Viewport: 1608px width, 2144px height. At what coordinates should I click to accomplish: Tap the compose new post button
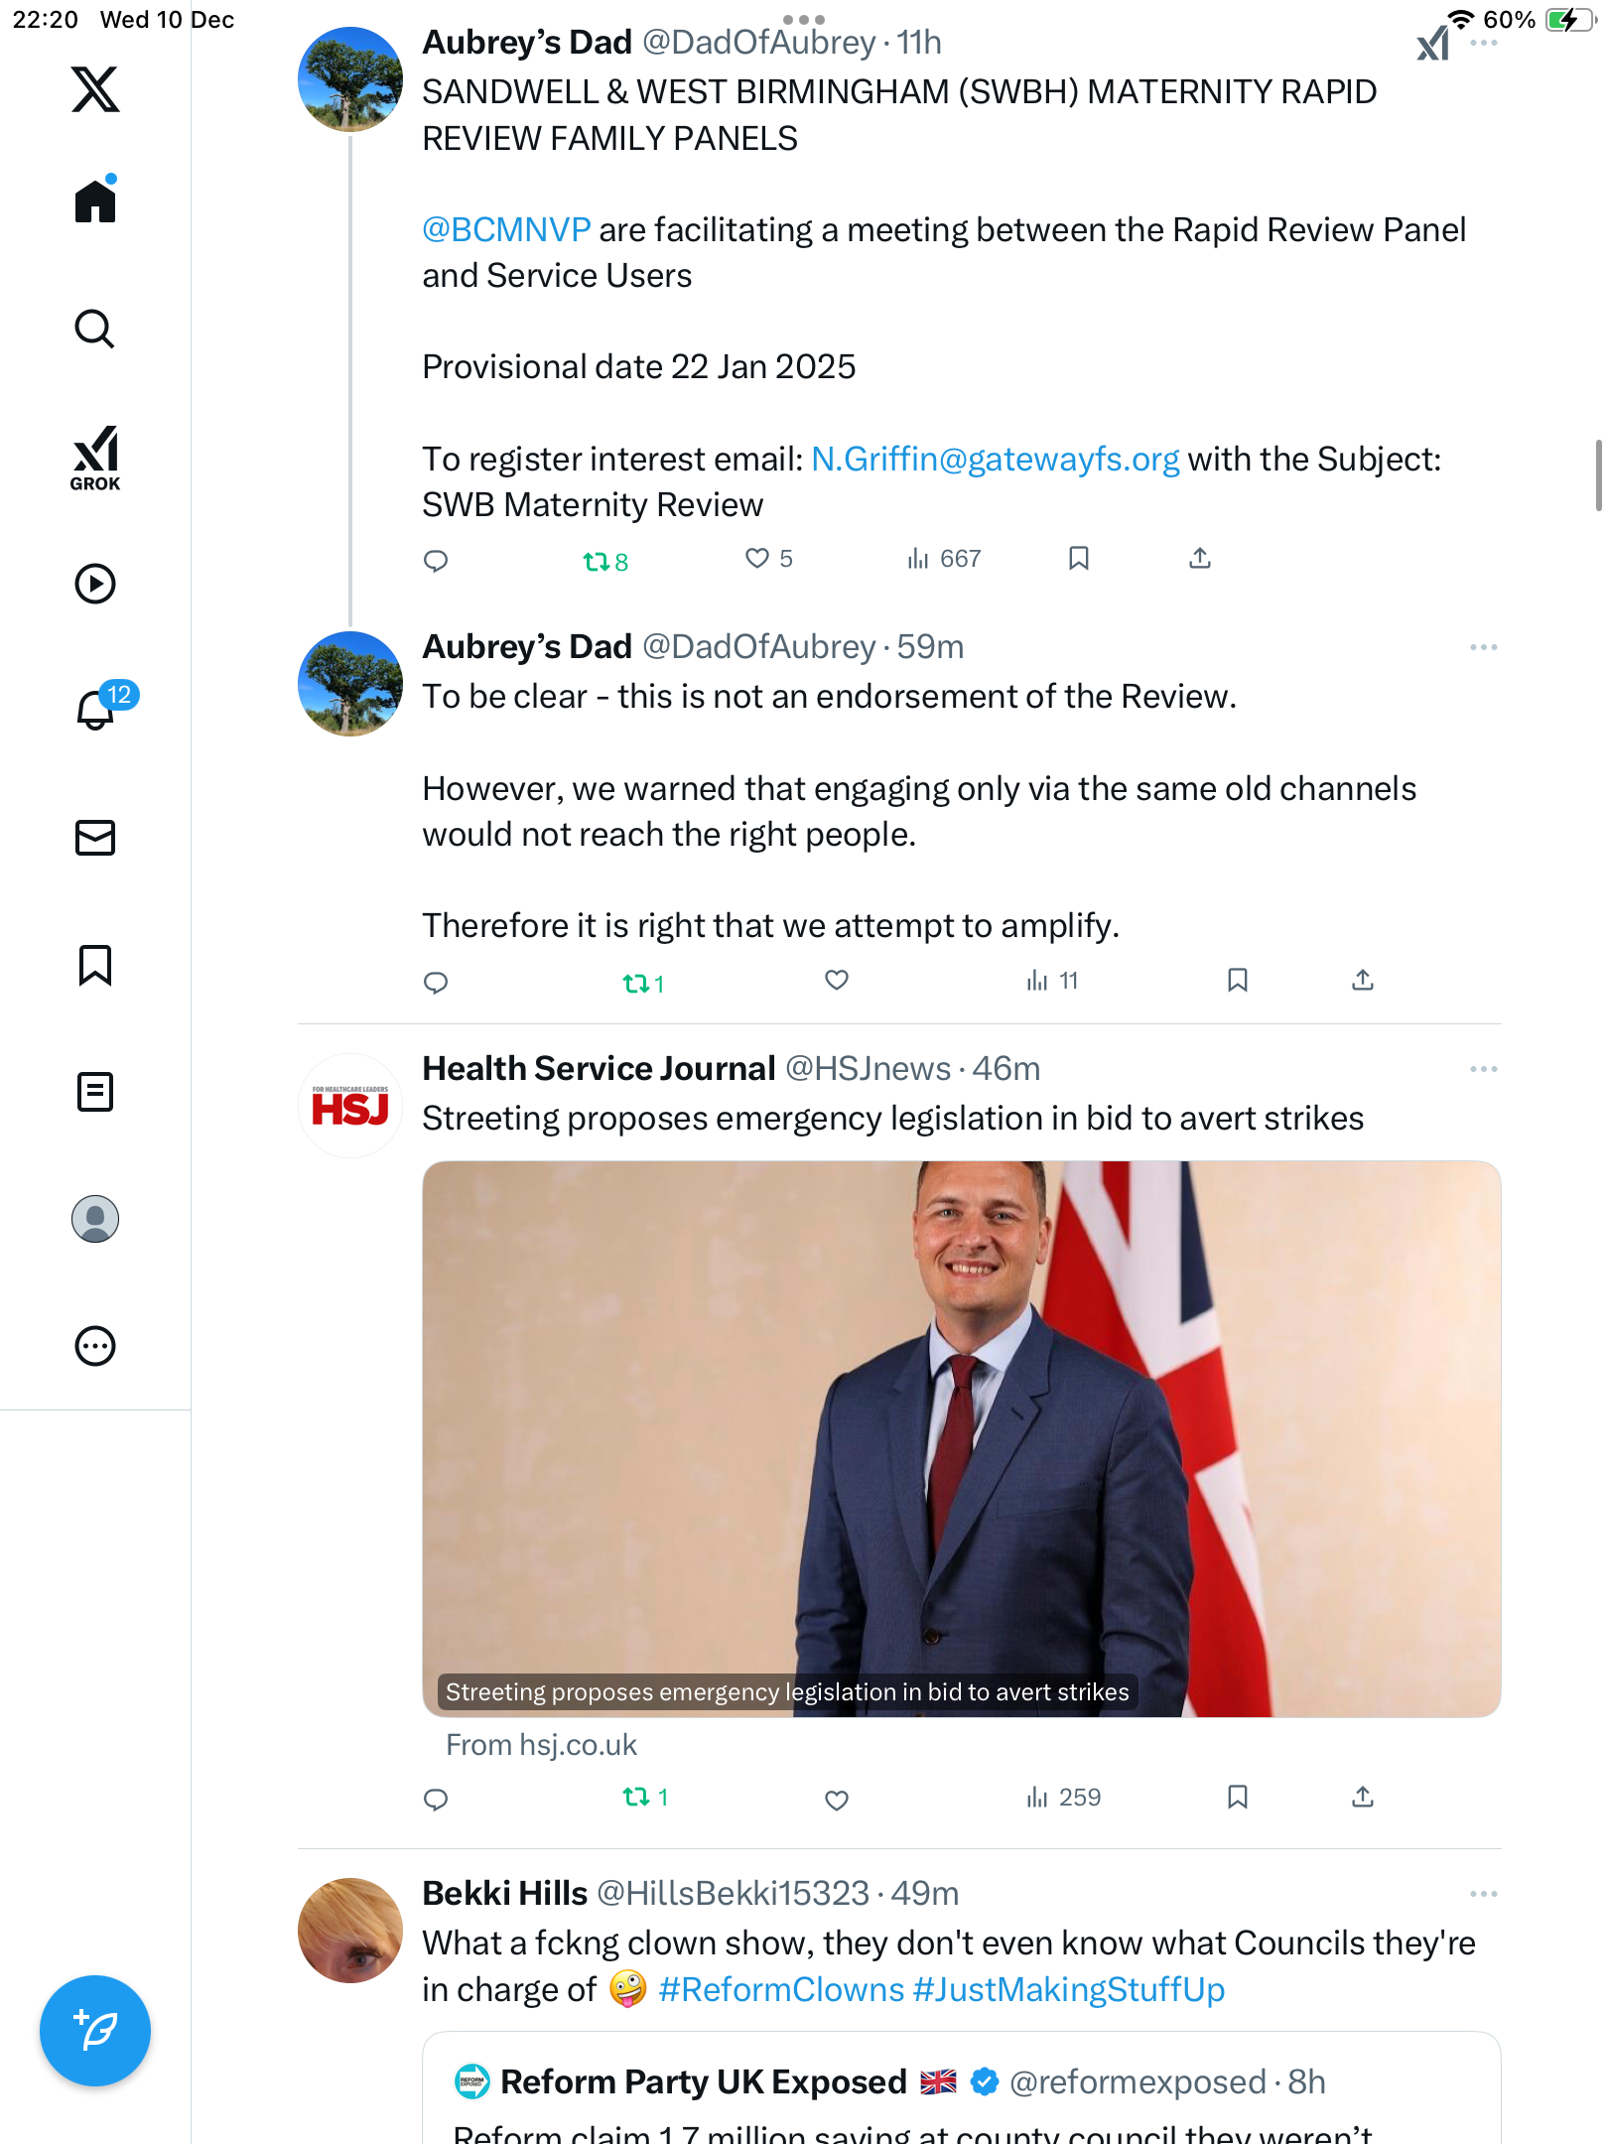pos(95,2030)
